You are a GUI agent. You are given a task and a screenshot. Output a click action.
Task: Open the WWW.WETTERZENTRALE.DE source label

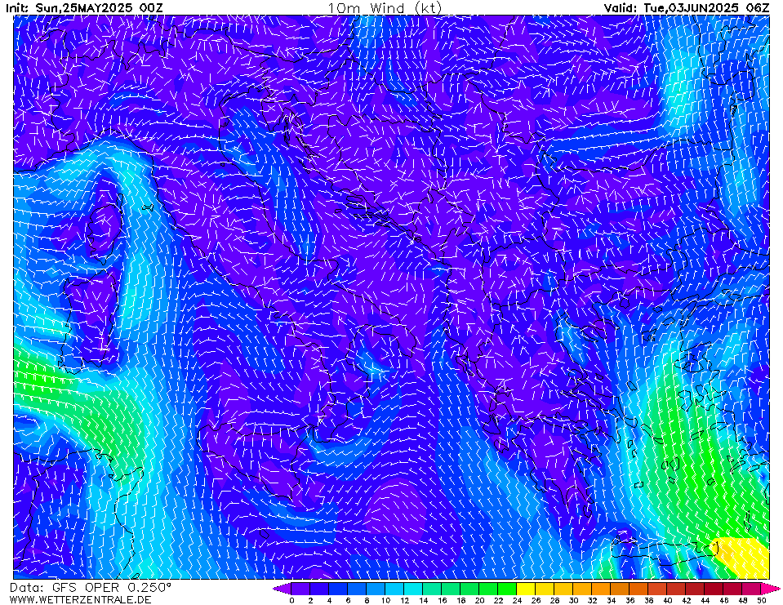pyautogui.click(x=80, y=599)
